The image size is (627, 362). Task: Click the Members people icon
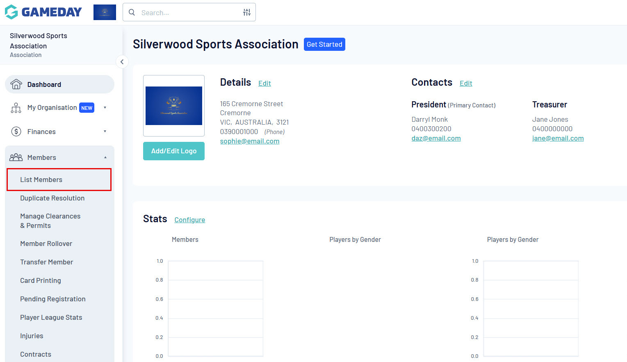click(16, 157)
